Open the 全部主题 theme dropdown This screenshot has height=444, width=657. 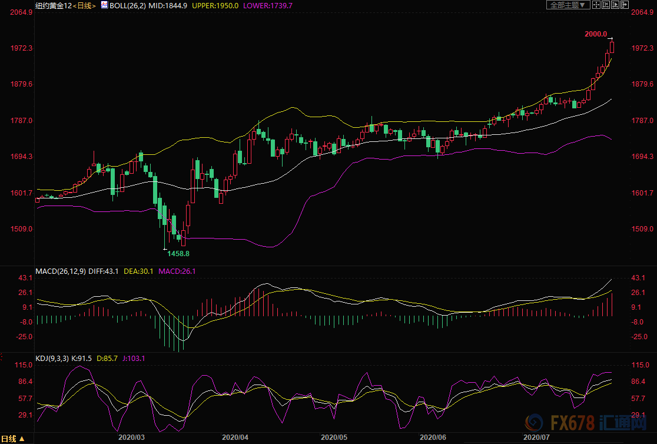tap(568, 5)
